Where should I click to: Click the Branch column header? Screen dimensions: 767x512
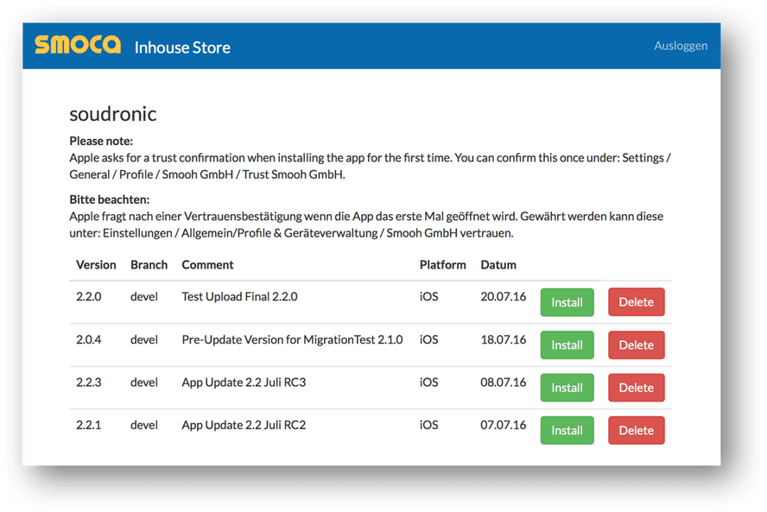coord(149,265)
